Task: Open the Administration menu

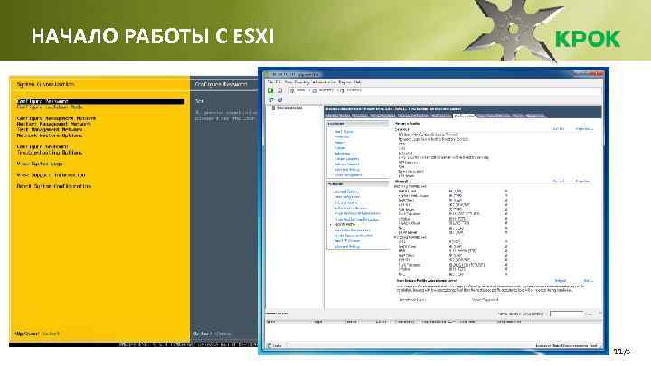Action: 325,82
